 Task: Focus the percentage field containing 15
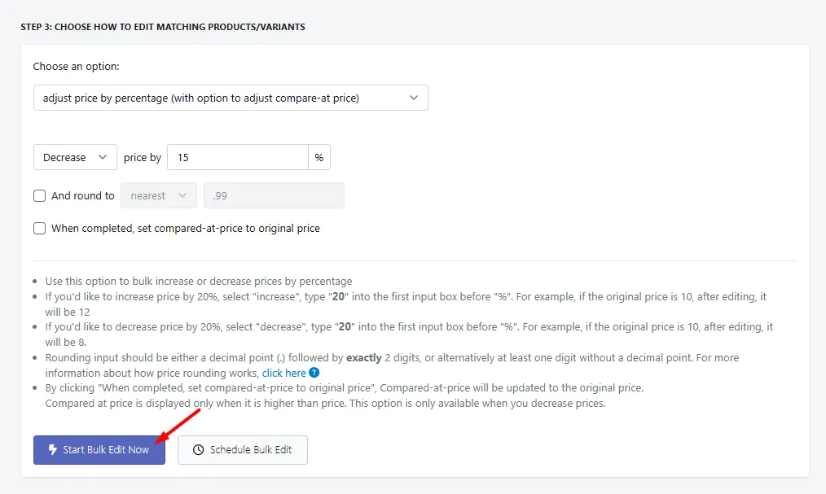(238, 157)
